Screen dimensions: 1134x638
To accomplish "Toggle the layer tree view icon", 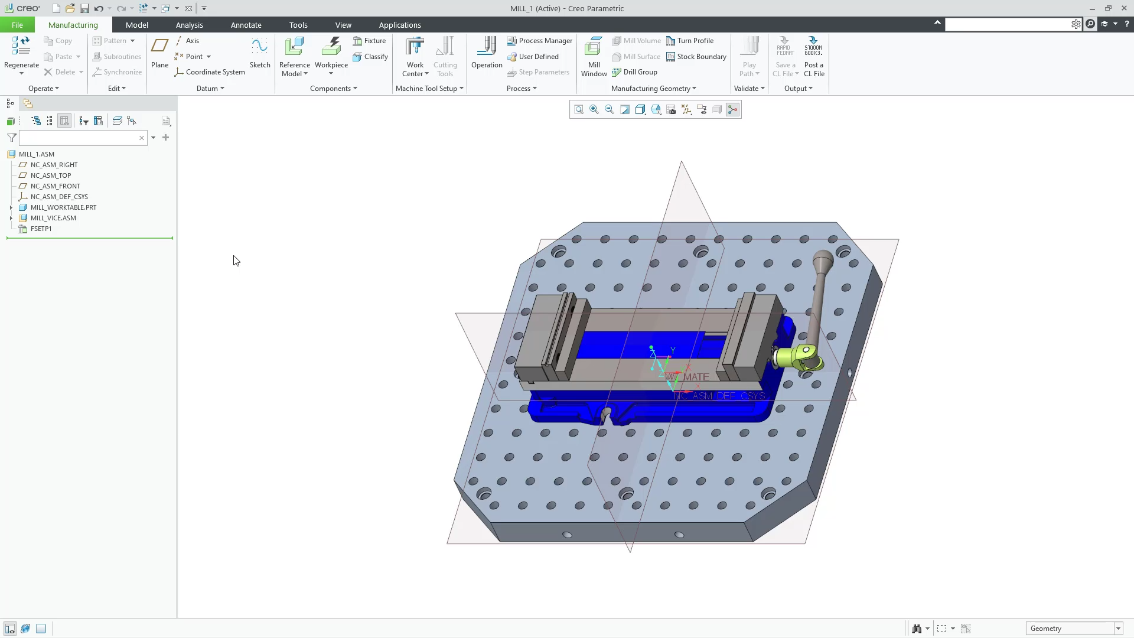I will coord(117,121).
